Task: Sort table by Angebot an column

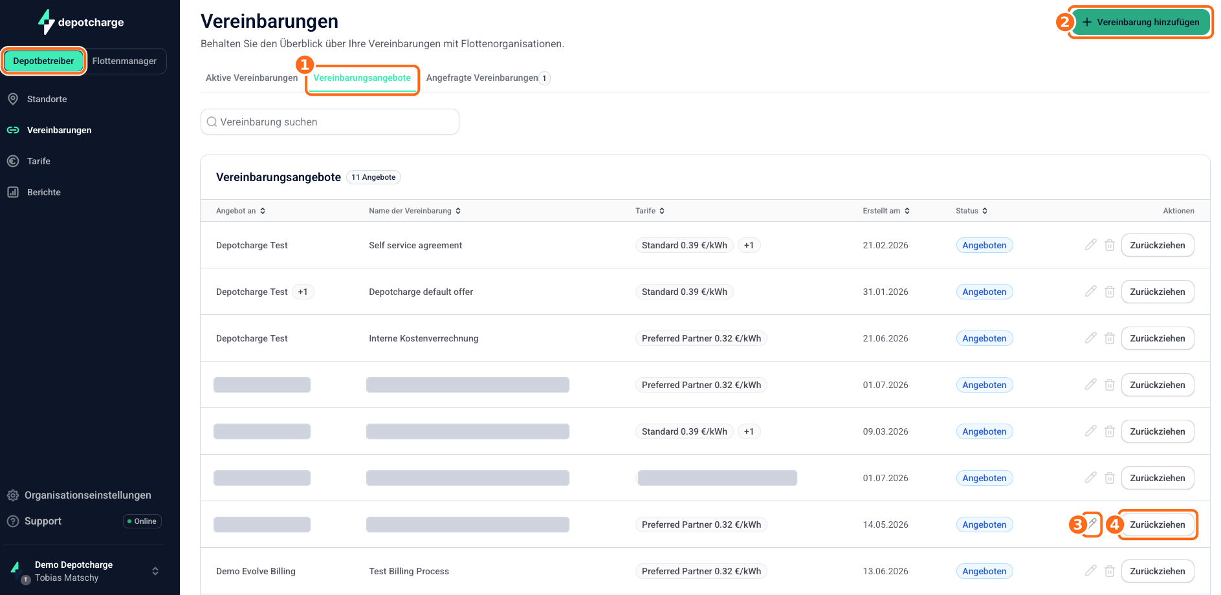Action: click(241, 211)
